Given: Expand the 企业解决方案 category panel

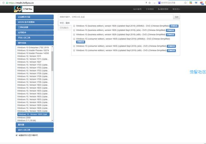Looking at the screenshot, I should [35, 17].
